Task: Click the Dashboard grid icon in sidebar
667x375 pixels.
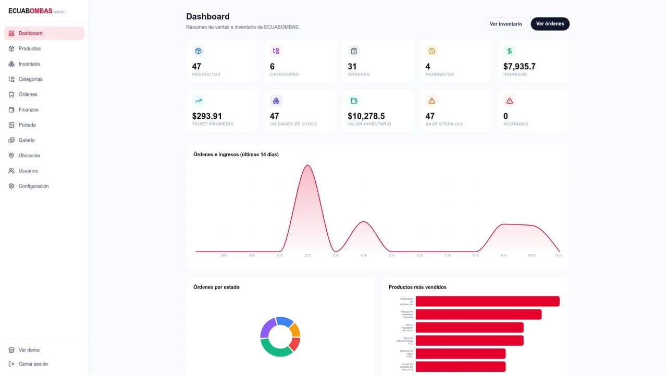Action: coord(11,33)
